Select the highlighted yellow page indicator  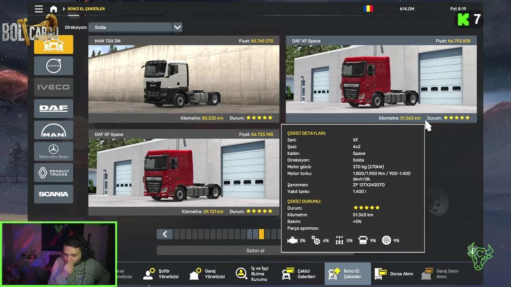(x=261, y=234)
